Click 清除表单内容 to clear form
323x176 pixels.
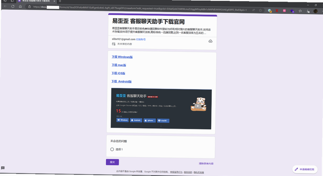(206, 163)
